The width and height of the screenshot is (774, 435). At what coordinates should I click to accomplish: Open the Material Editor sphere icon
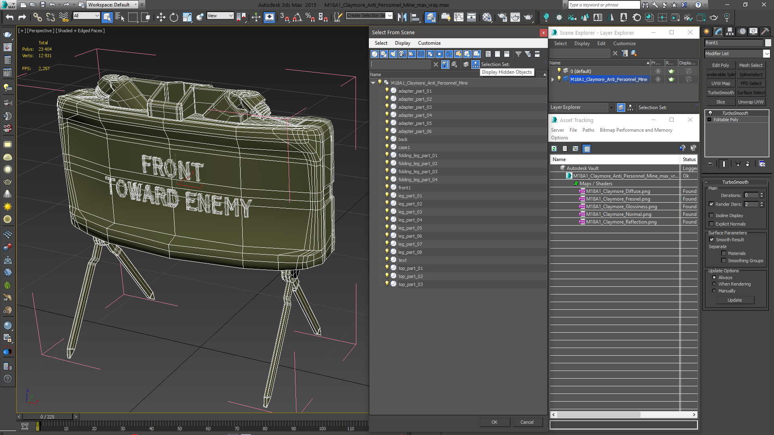coord(487,17)
